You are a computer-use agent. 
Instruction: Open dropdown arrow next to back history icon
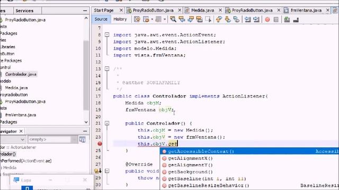152,20
